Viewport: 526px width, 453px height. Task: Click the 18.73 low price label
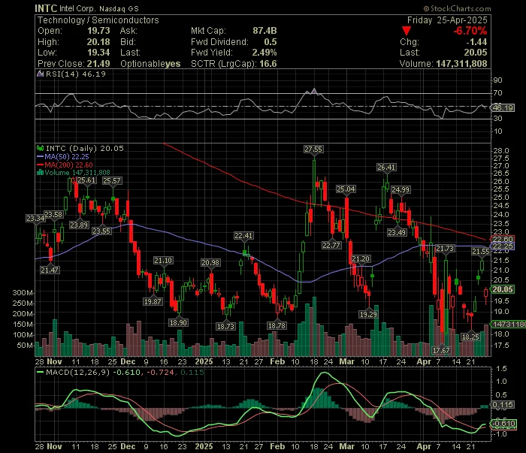225,326
